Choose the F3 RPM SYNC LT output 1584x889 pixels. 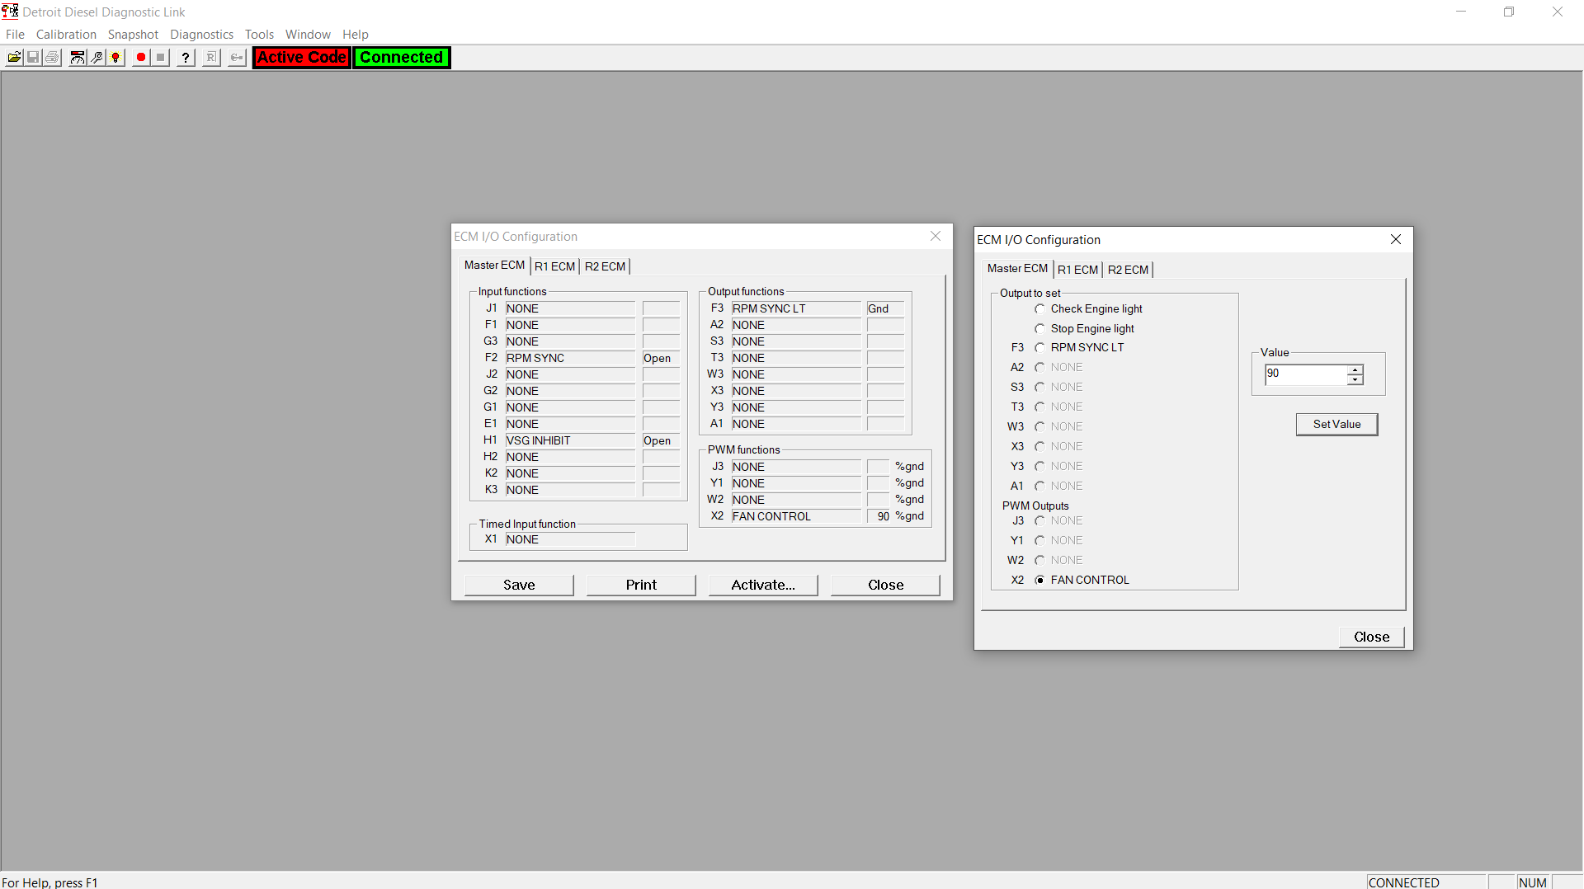[1040, 348]
